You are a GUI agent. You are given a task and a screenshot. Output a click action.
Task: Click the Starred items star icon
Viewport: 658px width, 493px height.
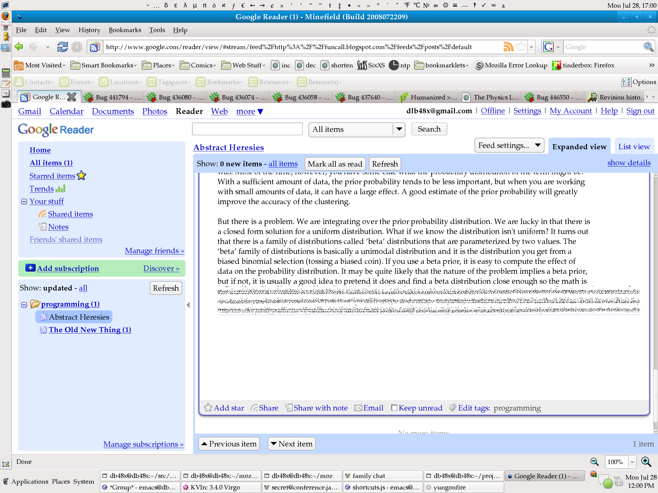[x=81, y=176]
